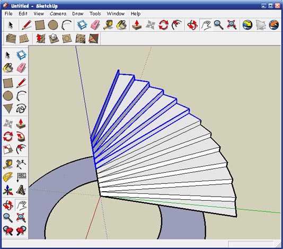The width and height of the screenshot is (283, 249).
Task: Activate the Arc tool in the Large Tool Set
Action: (x=21, y=96)
